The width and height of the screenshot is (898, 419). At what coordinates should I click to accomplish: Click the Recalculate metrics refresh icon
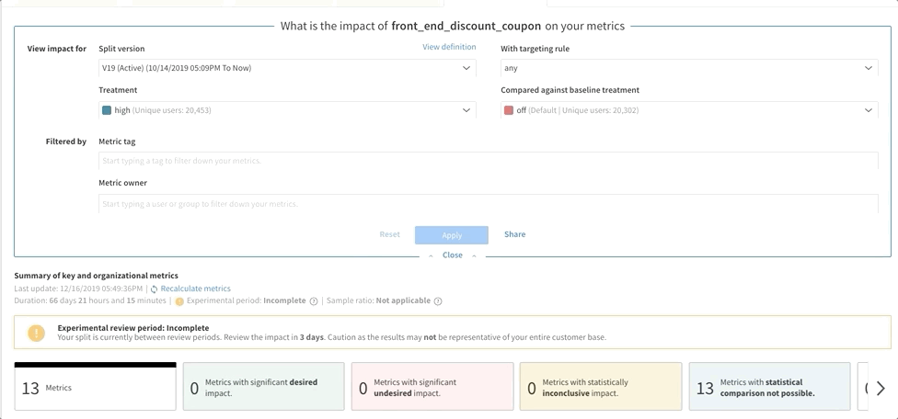point(154,289)
